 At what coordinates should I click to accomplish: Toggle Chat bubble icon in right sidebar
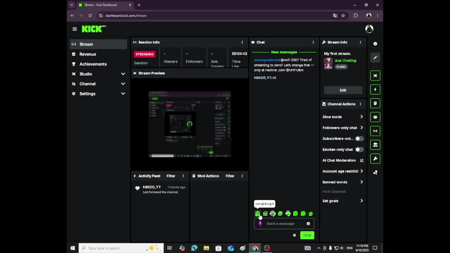pyautogui.click(x=375, y=117)
